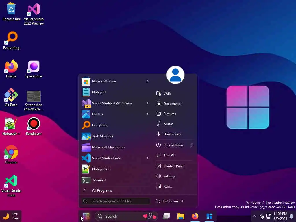
Task: Launch Notepad from the start menu
Action: [x=116, y=92]
